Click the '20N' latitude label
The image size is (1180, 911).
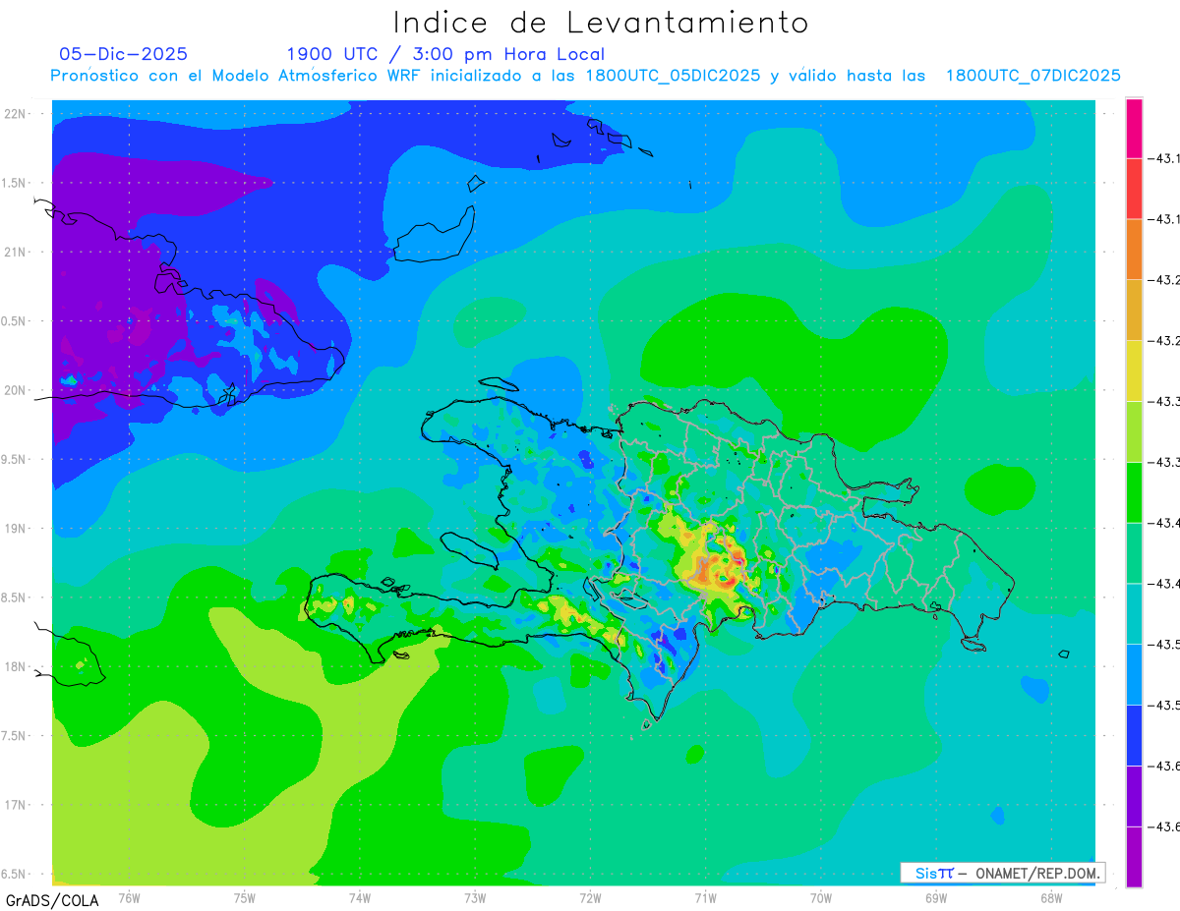16,390
